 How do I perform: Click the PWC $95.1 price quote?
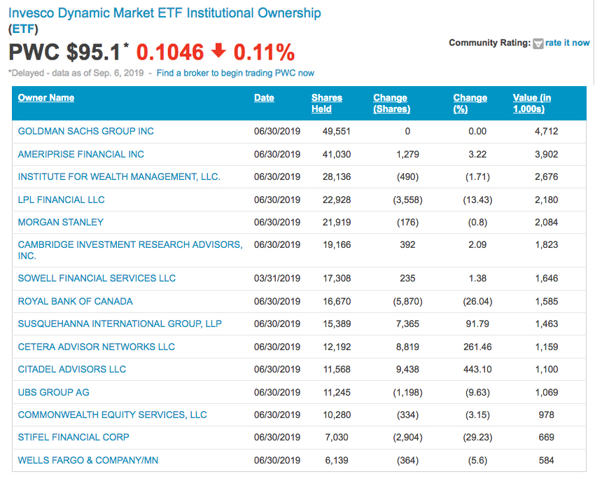click(x=64, y=52)
